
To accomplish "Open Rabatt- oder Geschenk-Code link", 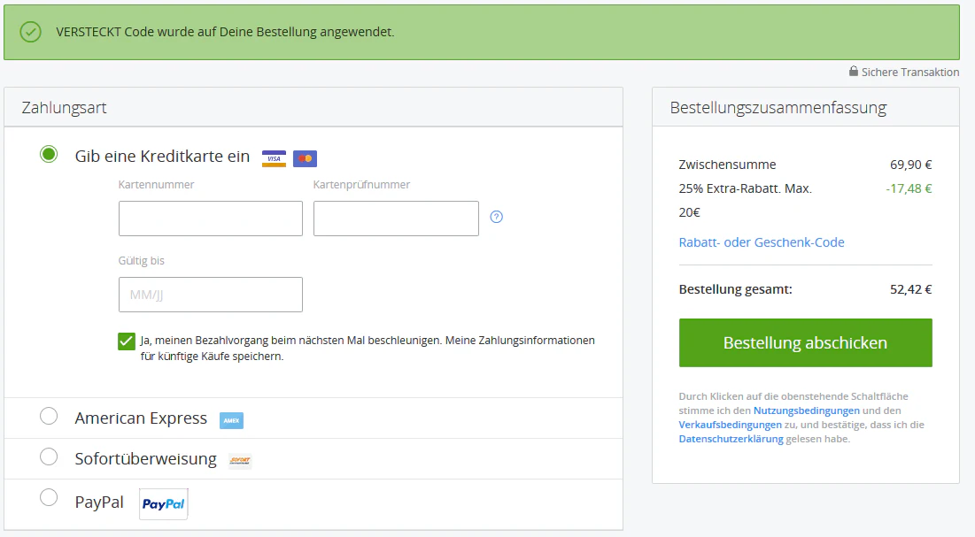I will tap(761, 242).
